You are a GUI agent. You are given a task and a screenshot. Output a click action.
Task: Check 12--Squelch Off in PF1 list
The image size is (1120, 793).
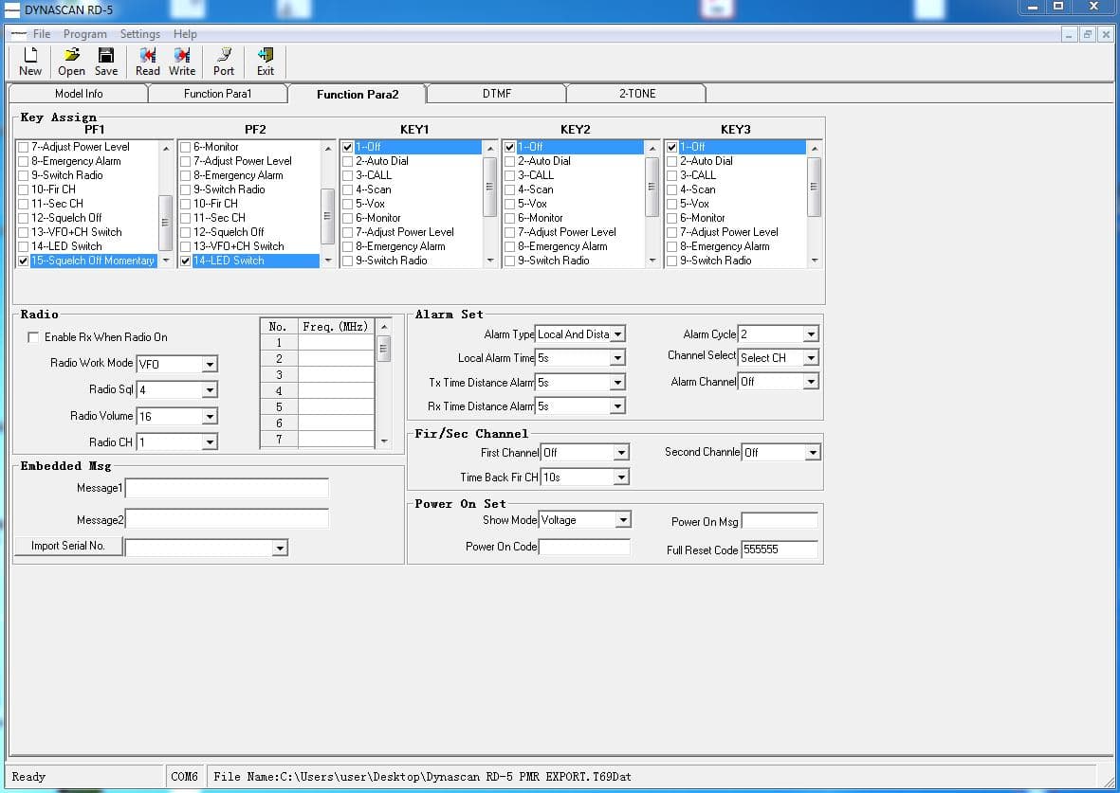[23, 218]
